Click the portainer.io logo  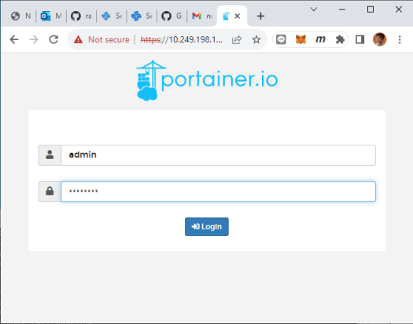(x=207, y=80)
